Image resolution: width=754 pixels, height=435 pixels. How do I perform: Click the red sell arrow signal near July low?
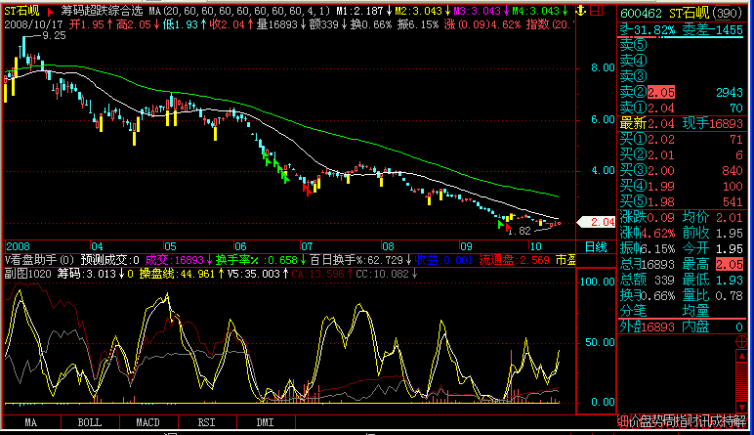307,191
